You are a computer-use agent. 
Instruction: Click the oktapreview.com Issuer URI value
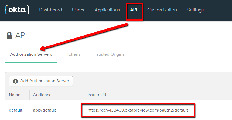[x=138, y=110]
